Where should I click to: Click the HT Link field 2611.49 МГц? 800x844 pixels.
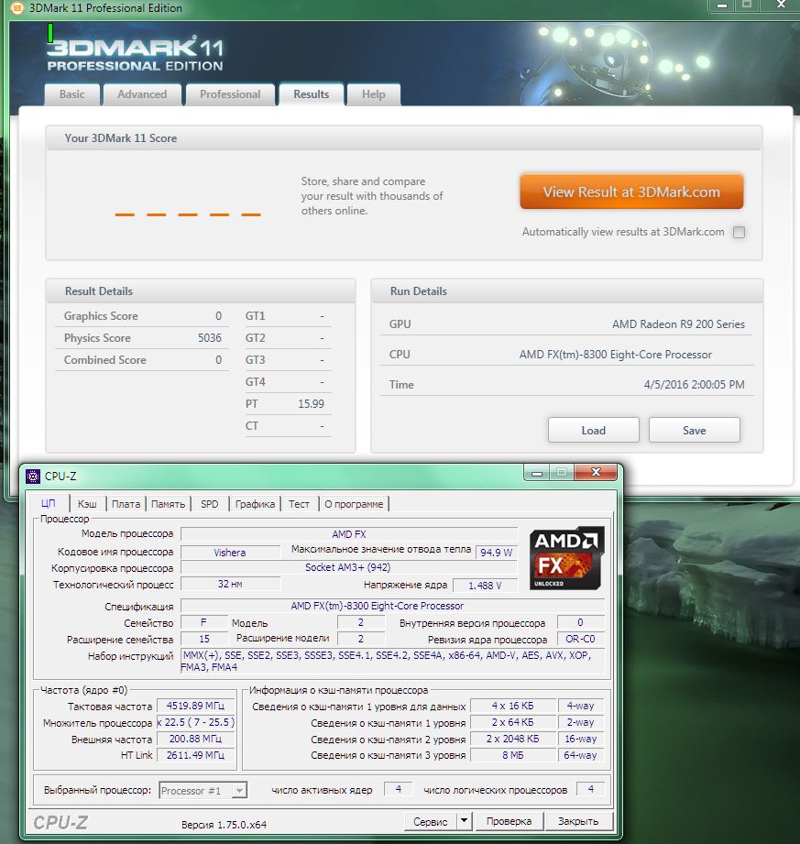pos(195,755)
